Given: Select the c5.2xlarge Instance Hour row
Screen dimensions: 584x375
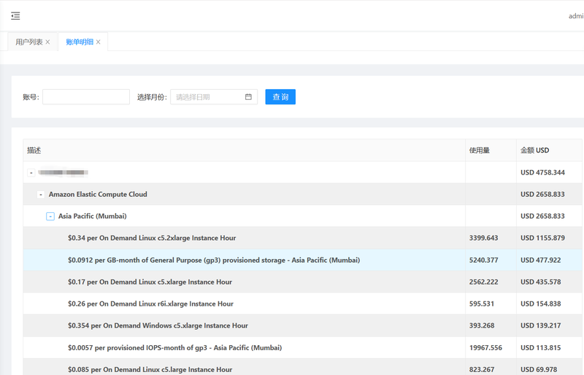Looking at the screenshot, I should (x=302, y=238).
